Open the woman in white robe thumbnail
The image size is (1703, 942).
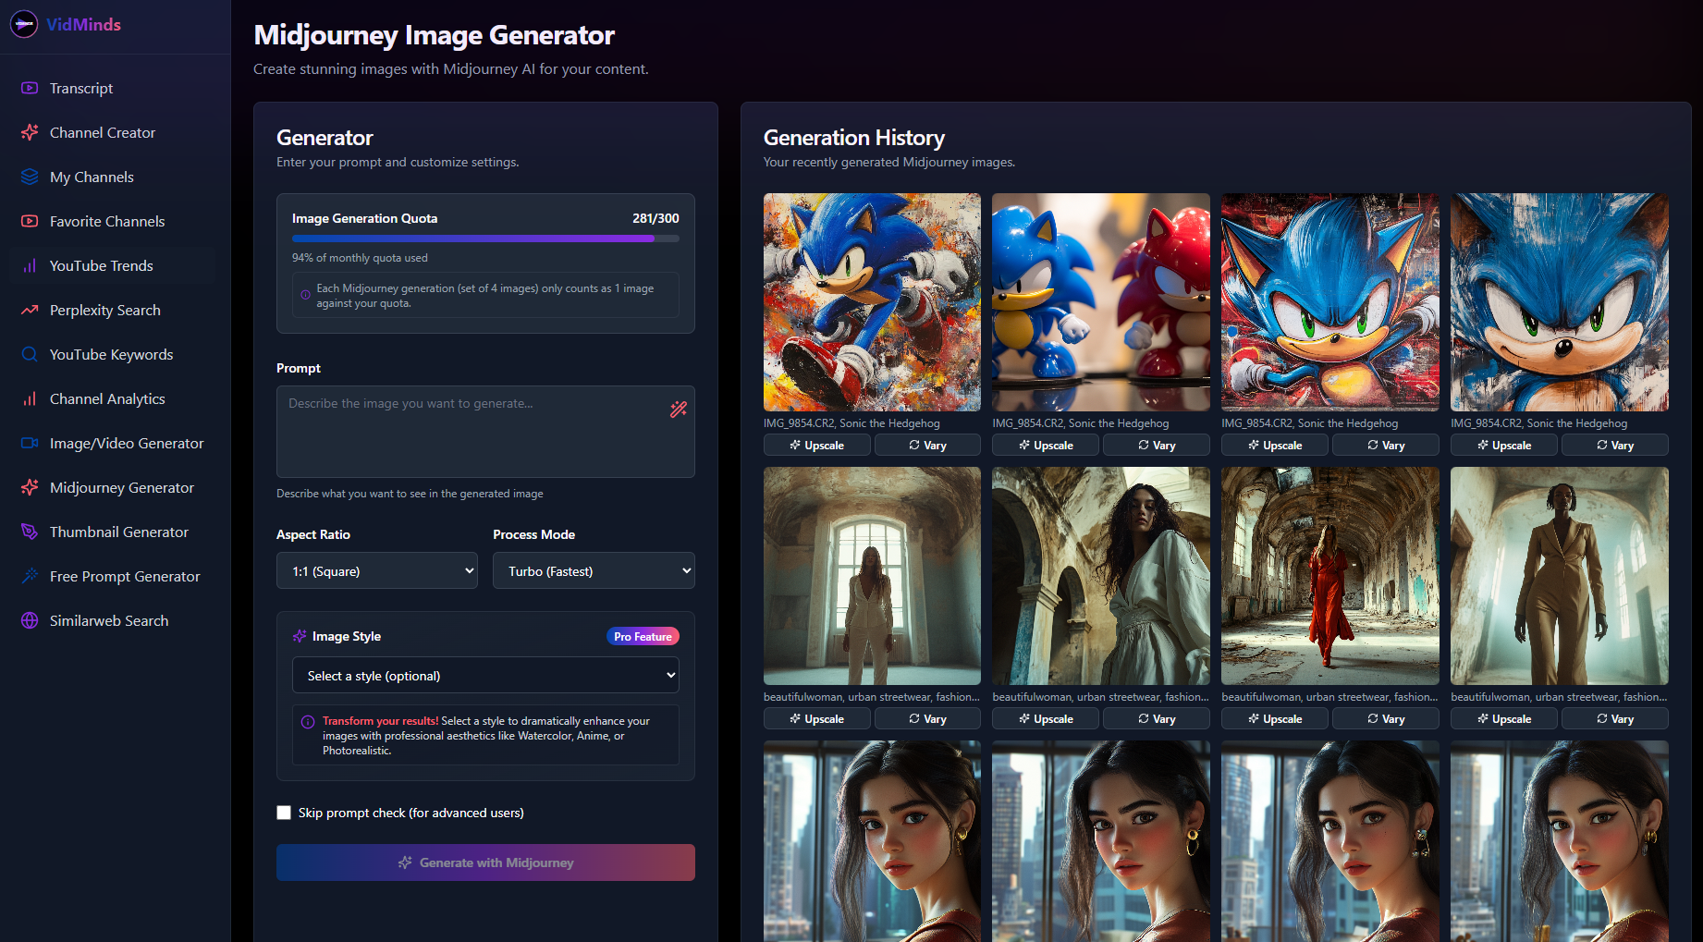1101,576
